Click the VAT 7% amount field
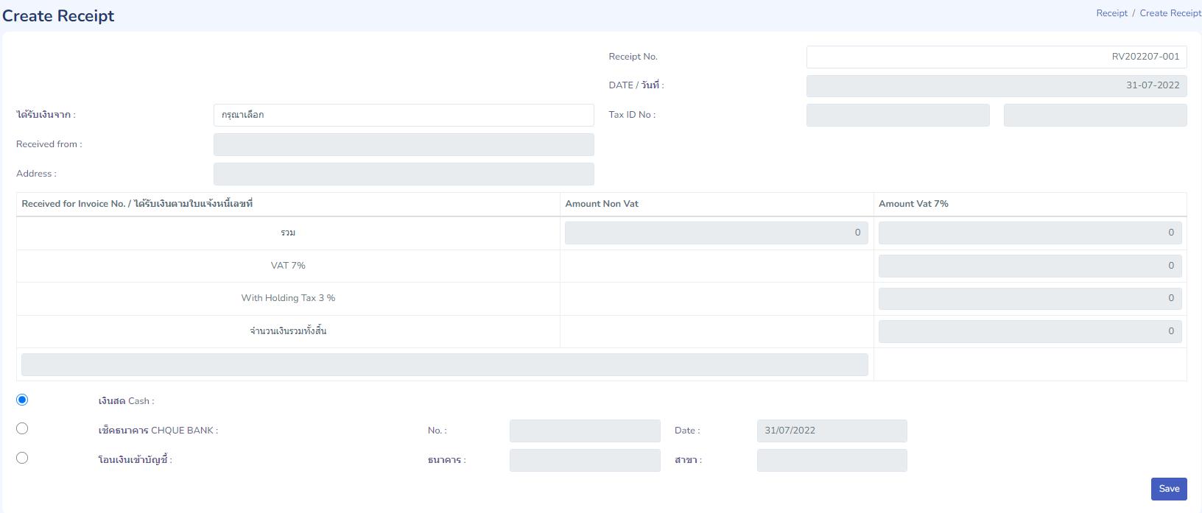Viewport: 1202px width, 513px height. click(x=1030, y=266)
